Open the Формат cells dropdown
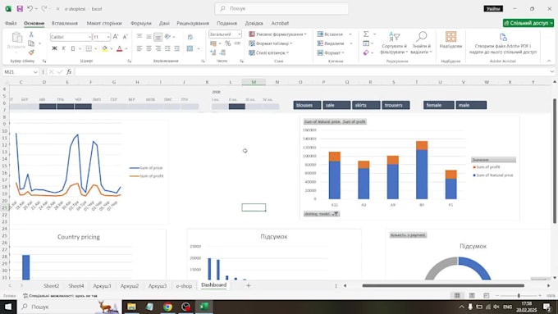Screen dimensions: 558x314 (331, 52)
